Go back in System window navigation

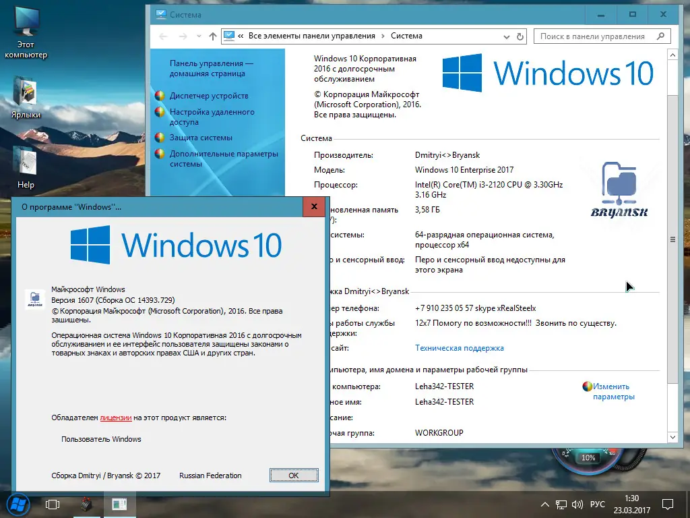163,36
